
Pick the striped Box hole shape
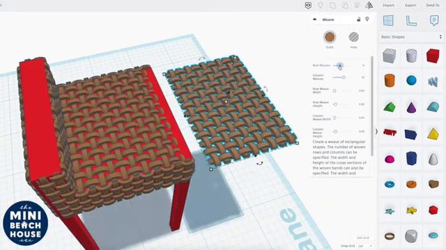click(390, 56)
